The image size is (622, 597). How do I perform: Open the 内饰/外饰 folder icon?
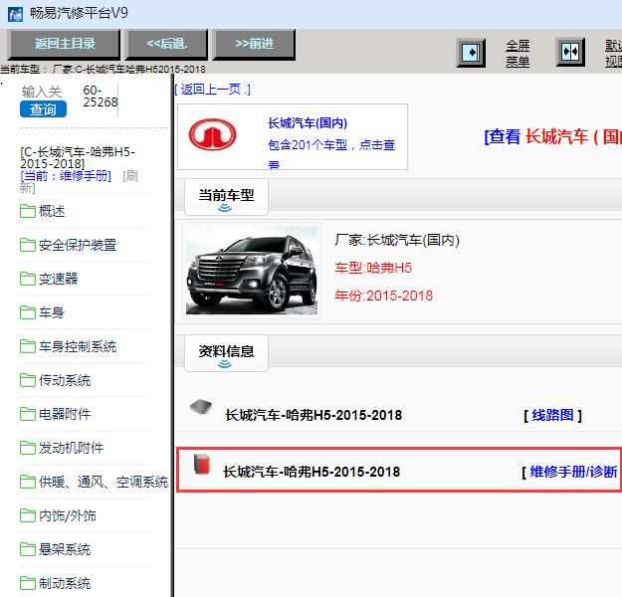pyautogui.click(x=28, y=515)
